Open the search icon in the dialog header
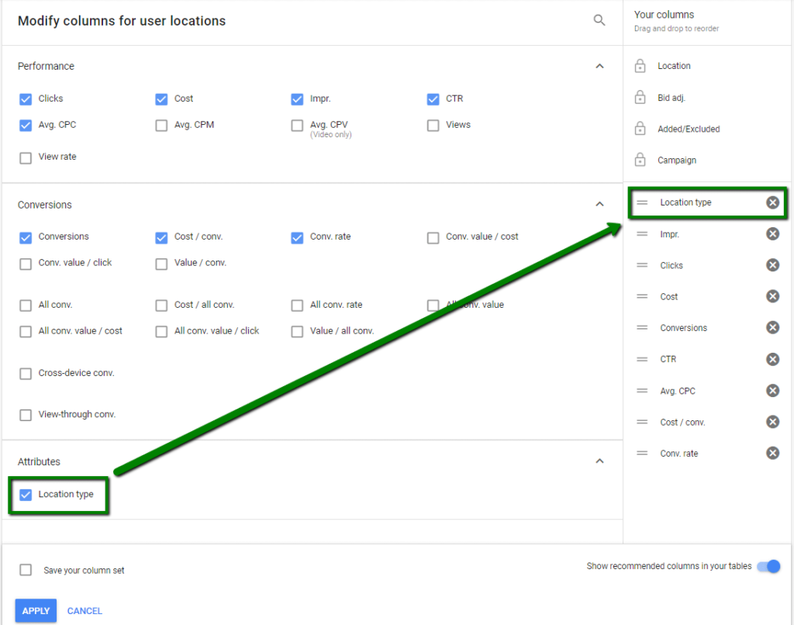This screenshot has height=625, width=794. click(599, 20)
